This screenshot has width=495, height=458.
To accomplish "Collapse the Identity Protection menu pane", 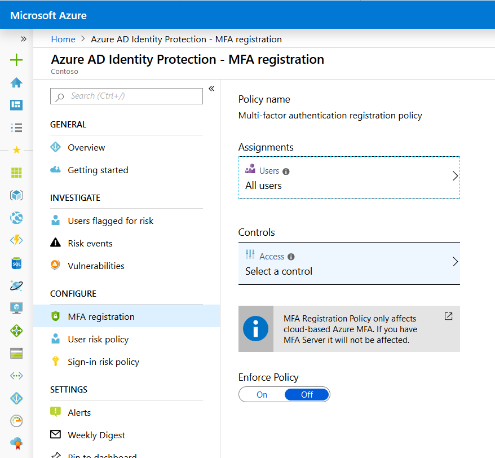I will pos(211,89).
